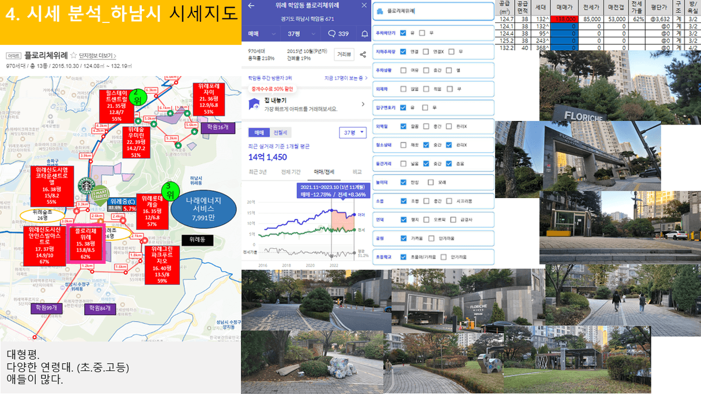
Task: Open 단지정보 더보기 details
Action: 97,56
